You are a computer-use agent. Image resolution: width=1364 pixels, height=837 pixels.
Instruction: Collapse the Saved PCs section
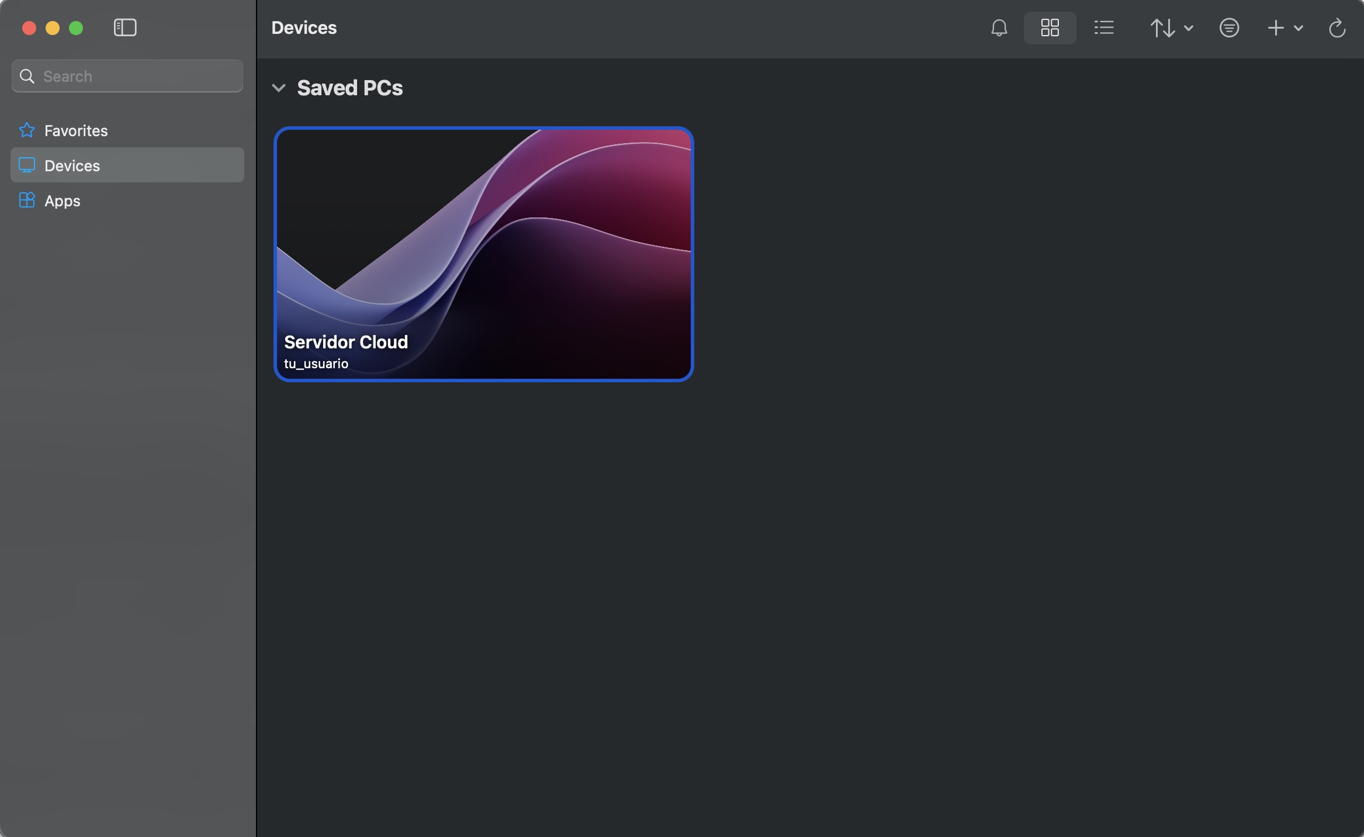tap(279, 88)
